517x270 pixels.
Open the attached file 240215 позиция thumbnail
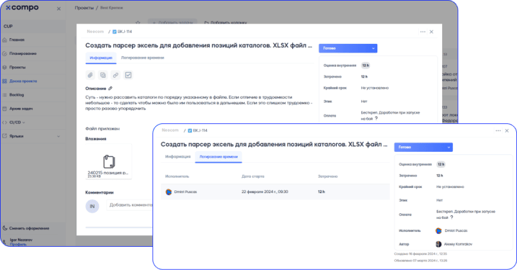pyautogui.click(x=109, y=162)
